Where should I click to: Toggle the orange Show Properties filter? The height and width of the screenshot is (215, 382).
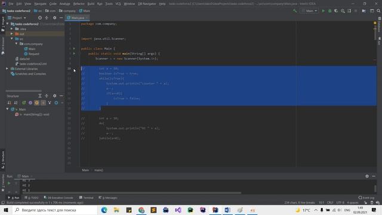[36, 103]
